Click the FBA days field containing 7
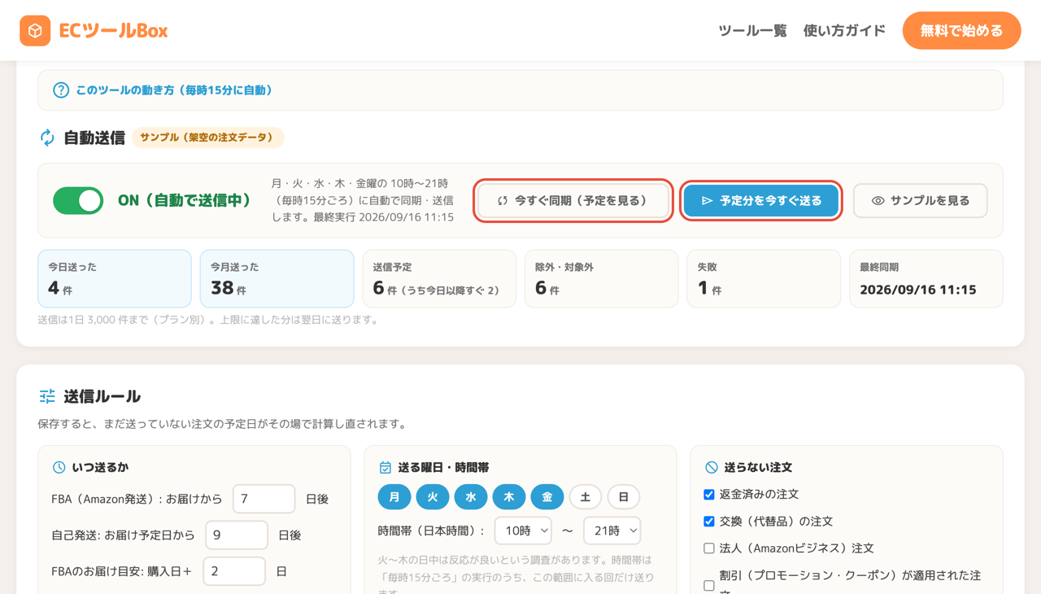The height and width of the screenshot is (594, 1041). click(264, 499)
